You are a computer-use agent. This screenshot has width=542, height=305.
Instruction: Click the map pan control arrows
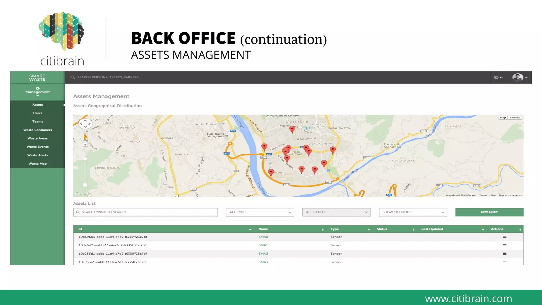pos(85,123)
